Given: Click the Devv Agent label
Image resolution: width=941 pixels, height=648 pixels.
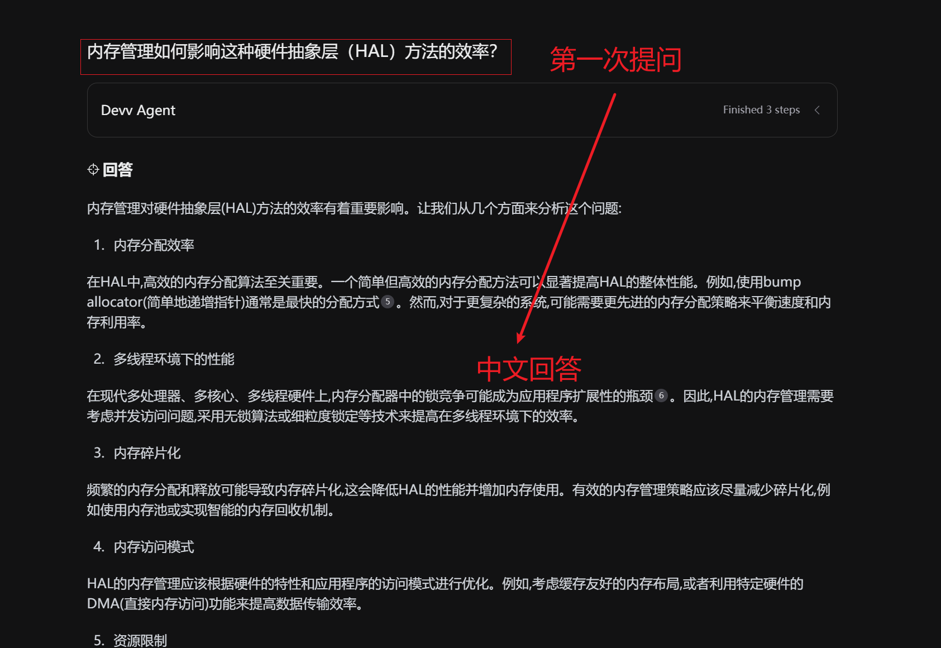Looking at the screenshot, I should 137,110.
